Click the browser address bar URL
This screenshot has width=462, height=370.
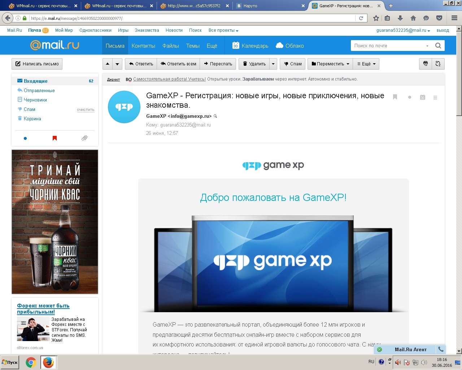pyautogui.click(x=192, y=18)
